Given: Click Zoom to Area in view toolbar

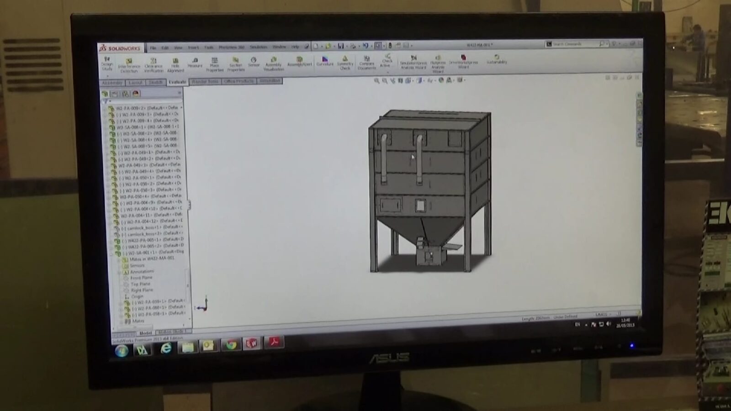Looking at the screenshot, I should click(385, 81).
